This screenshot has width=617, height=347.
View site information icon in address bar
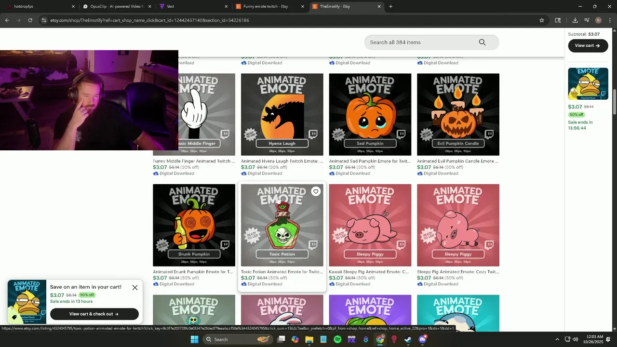44,20
